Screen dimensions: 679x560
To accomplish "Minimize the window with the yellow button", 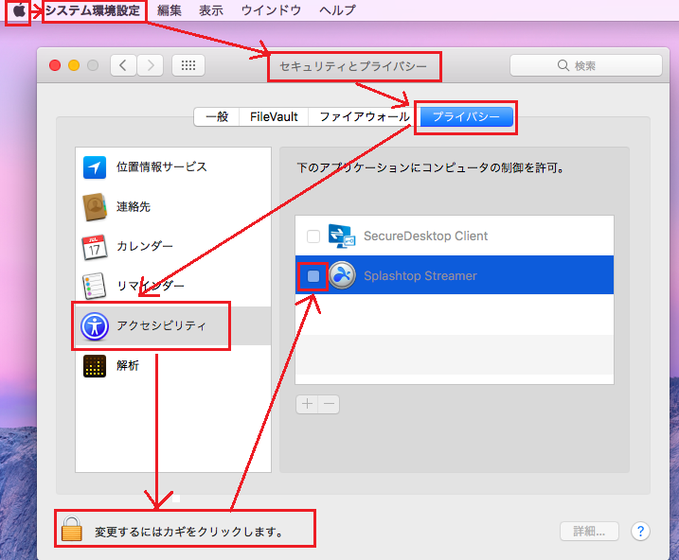I will (x=74, y=65).
